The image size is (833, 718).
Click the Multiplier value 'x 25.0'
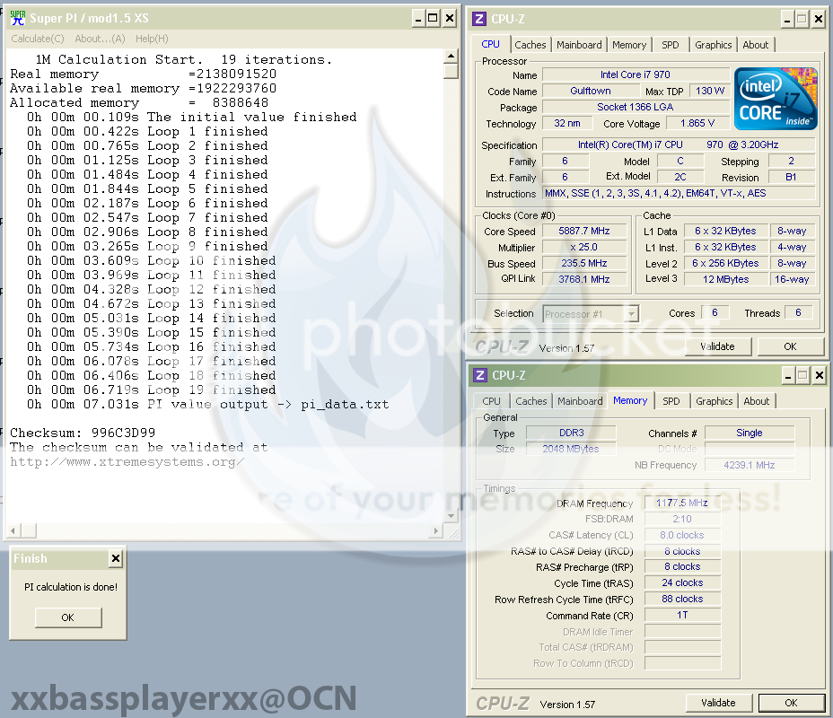583,248
